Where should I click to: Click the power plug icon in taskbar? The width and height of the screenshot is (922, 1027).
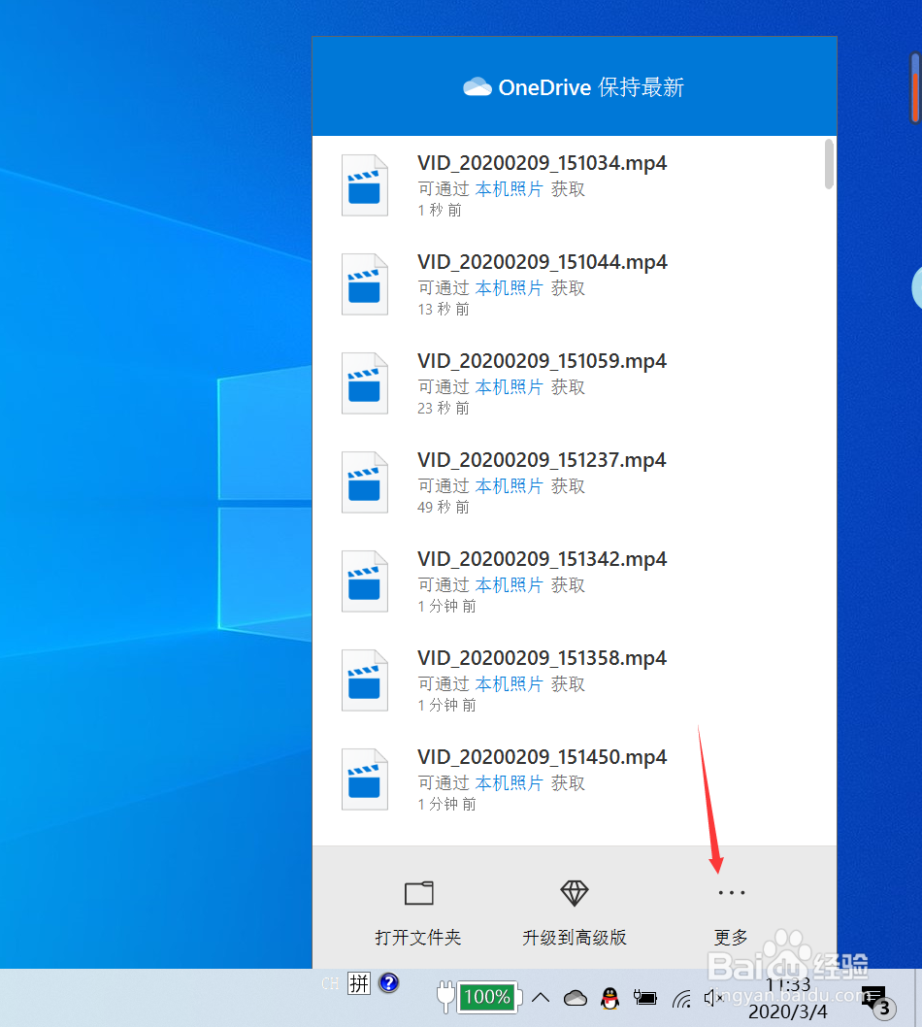(x=445, y=997)
